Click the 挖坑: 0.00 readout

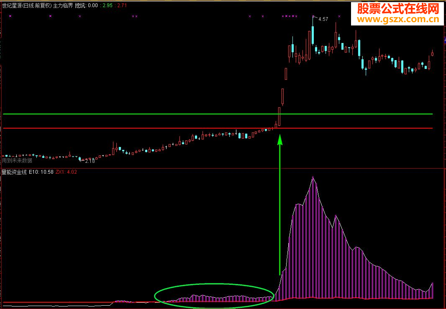tap(87, 5)
